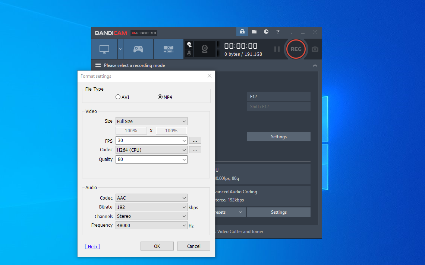Click Cancel in Format settings
Viewport: 425px width, 265px height.
click(x=193, y=246)
